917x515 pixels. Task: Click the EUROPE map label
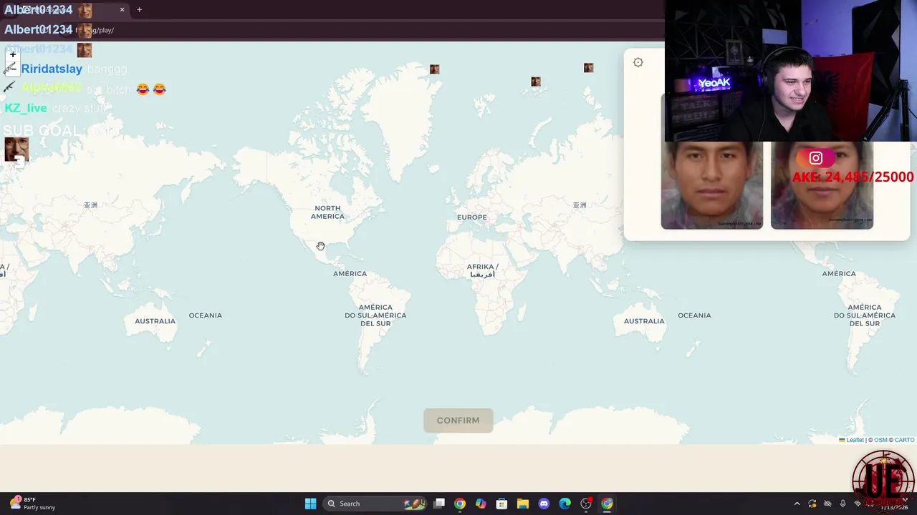[472, 217]
